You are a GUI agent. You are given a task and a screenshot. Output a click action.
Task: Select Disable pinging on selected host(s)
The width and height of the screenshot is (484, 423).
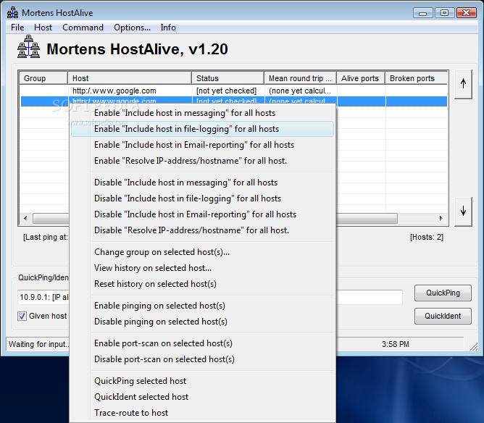point(202,322)
